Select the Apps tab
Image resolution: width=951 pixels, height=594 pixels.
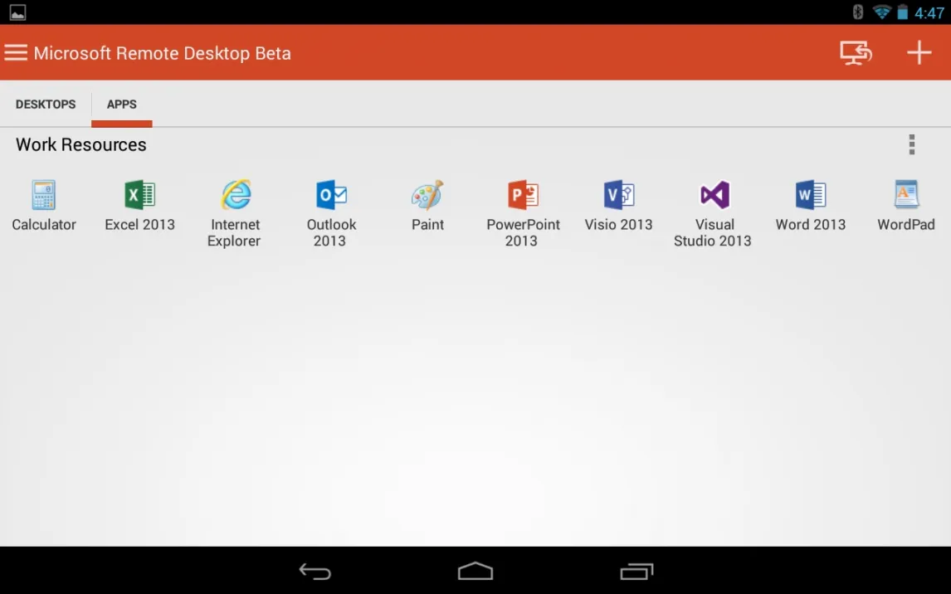tap(122, 105)
